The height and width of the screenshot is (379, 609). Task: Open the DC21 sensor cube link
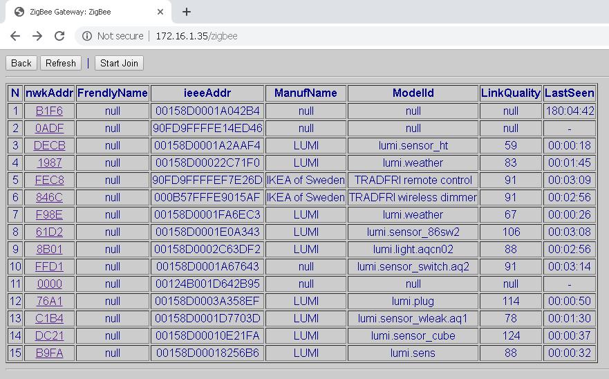tap(49, 335)
